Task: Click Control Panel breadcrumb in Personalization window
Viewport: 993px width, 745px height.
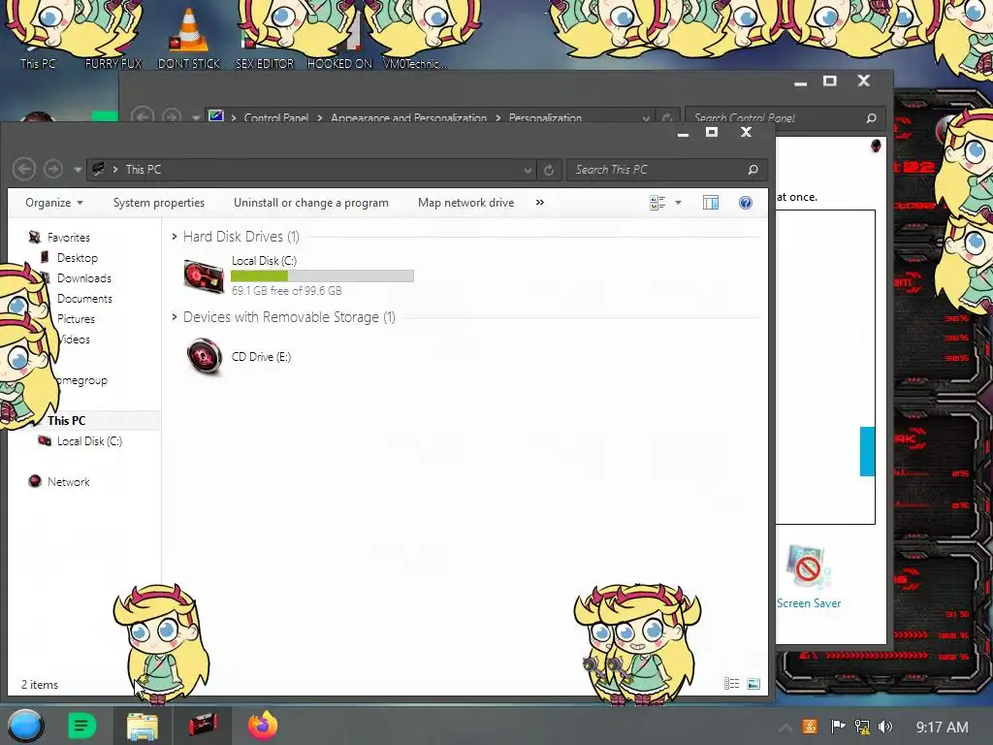Action: 276,117
